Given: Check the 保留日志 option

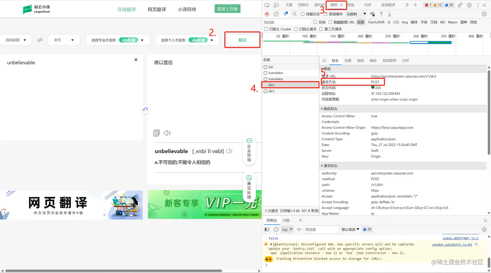Looking at the screenshot, I should (x=303, y=14).
